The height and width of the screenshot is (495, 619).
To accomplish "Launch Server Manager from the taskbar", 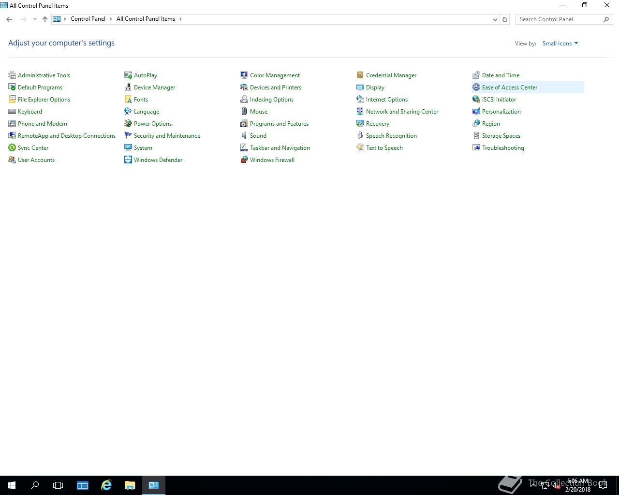I will coord(83,485).
